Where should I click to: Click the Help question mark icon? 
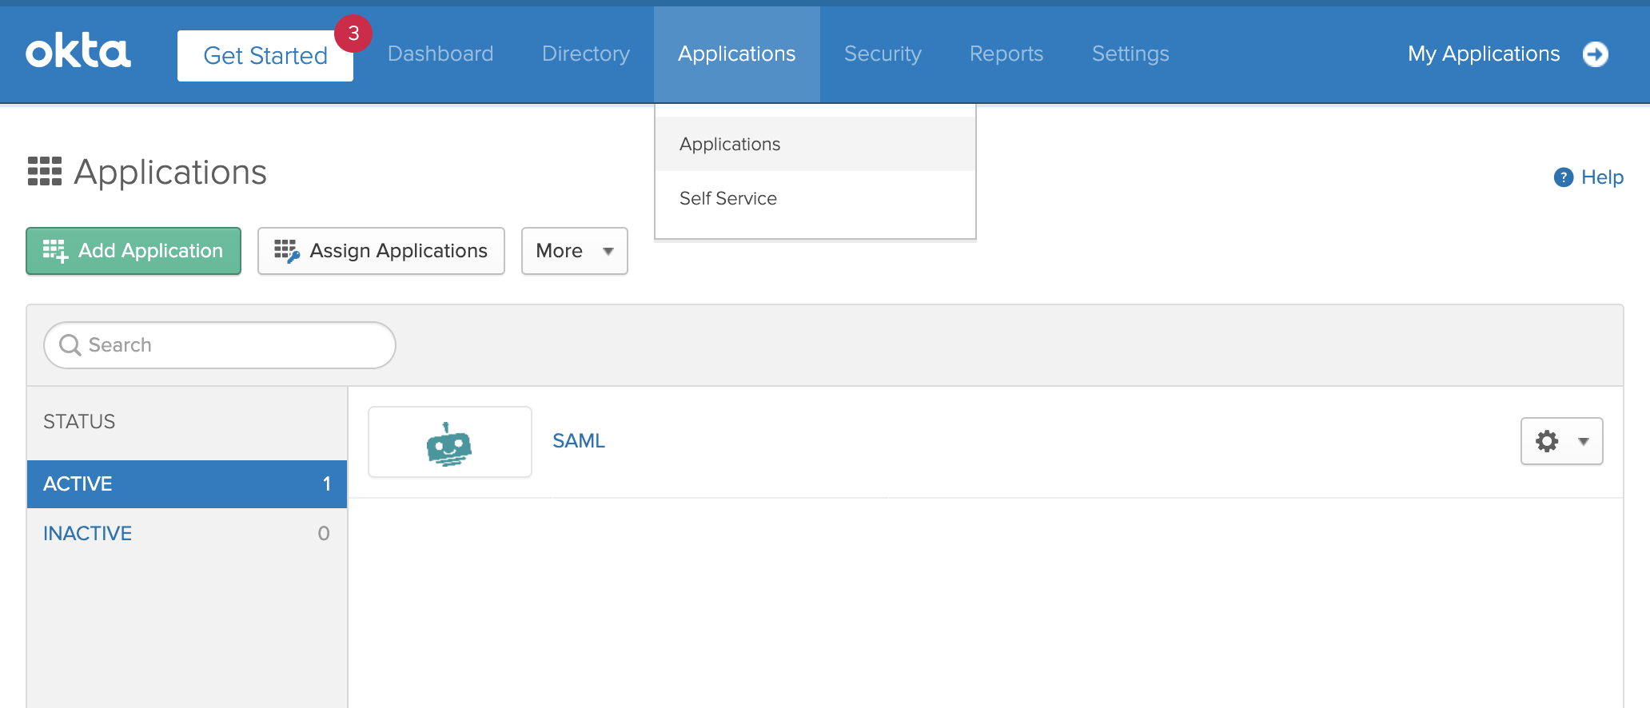coord(1563,177)
